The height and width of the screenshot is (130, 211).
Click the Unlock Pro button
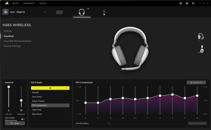(196, 82)
